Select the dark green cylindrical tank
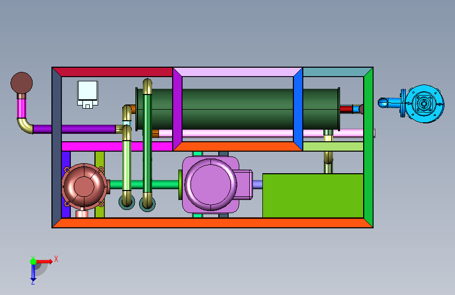This screenshot has height=295, width=455. 238,109
